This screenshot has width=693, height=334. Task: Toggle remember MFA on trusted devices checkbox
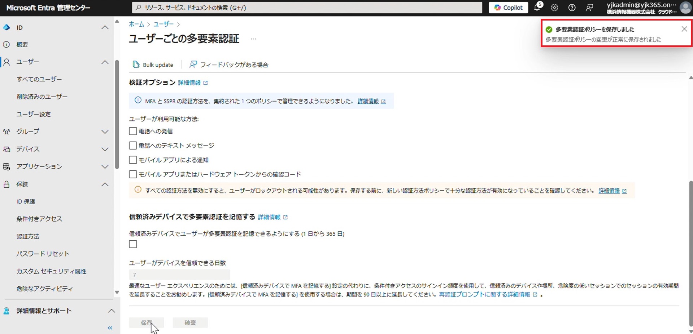[x=133, y=244]
